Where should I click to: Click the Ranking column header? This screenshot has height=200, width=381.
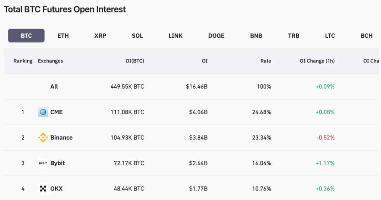click(x=23, y=61)
